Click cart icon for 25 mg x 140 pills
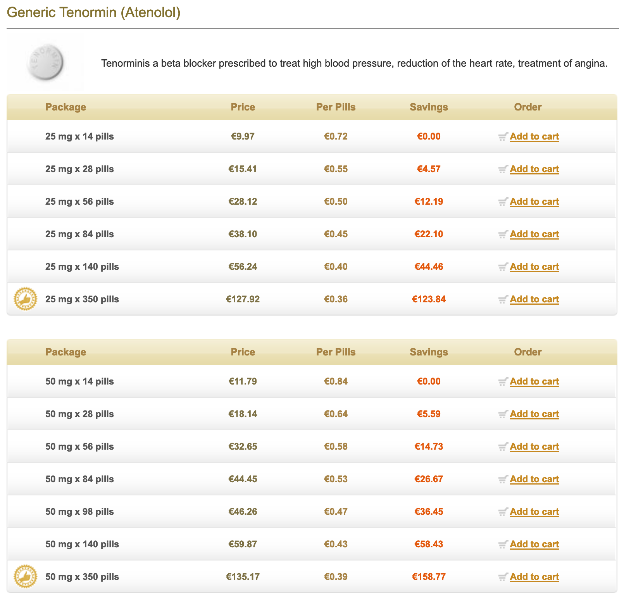Screen dimensions: 624x614 point(503,267)
